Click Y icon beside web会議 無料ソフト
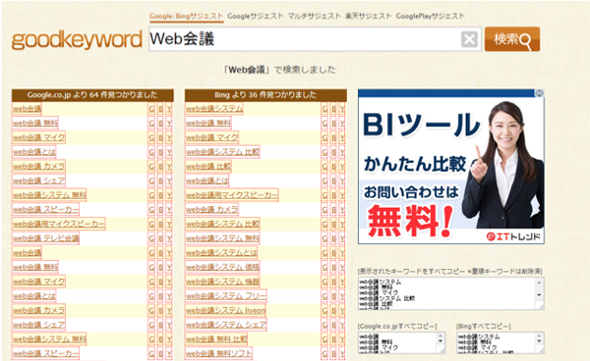 [x=342, y=353]
